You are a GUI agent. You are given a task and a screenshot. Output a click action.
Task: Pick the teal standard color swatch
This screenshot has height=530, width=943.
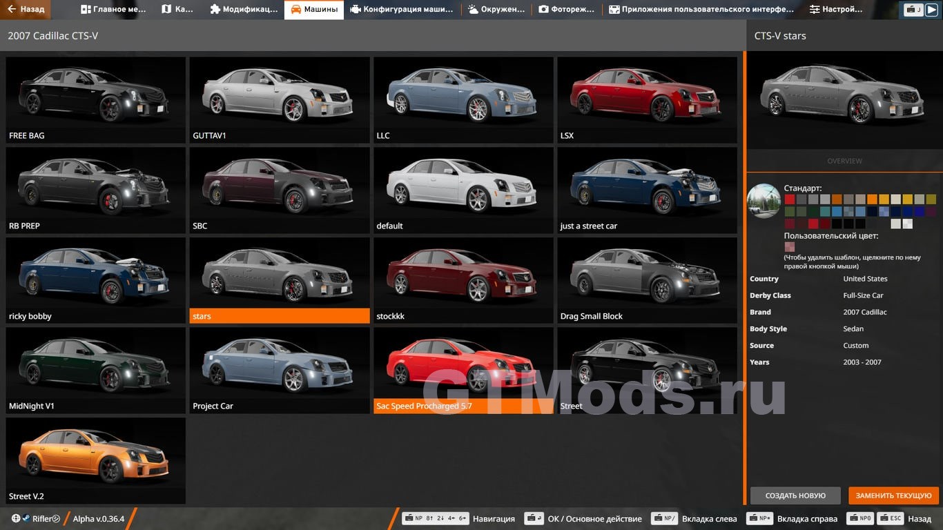coord(825,211)
